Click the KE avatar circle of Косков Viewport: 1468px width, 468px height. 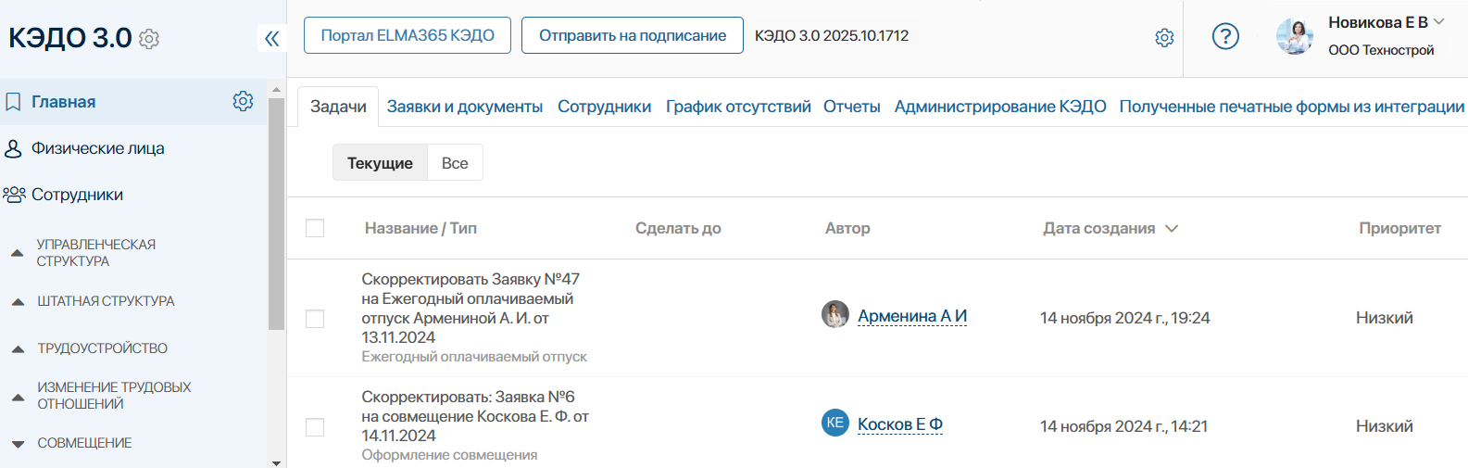coord(835,423)
